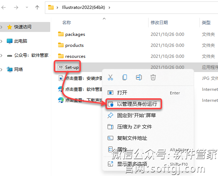
Task: Open 属性 from the context menu
Action: [148, 149]
